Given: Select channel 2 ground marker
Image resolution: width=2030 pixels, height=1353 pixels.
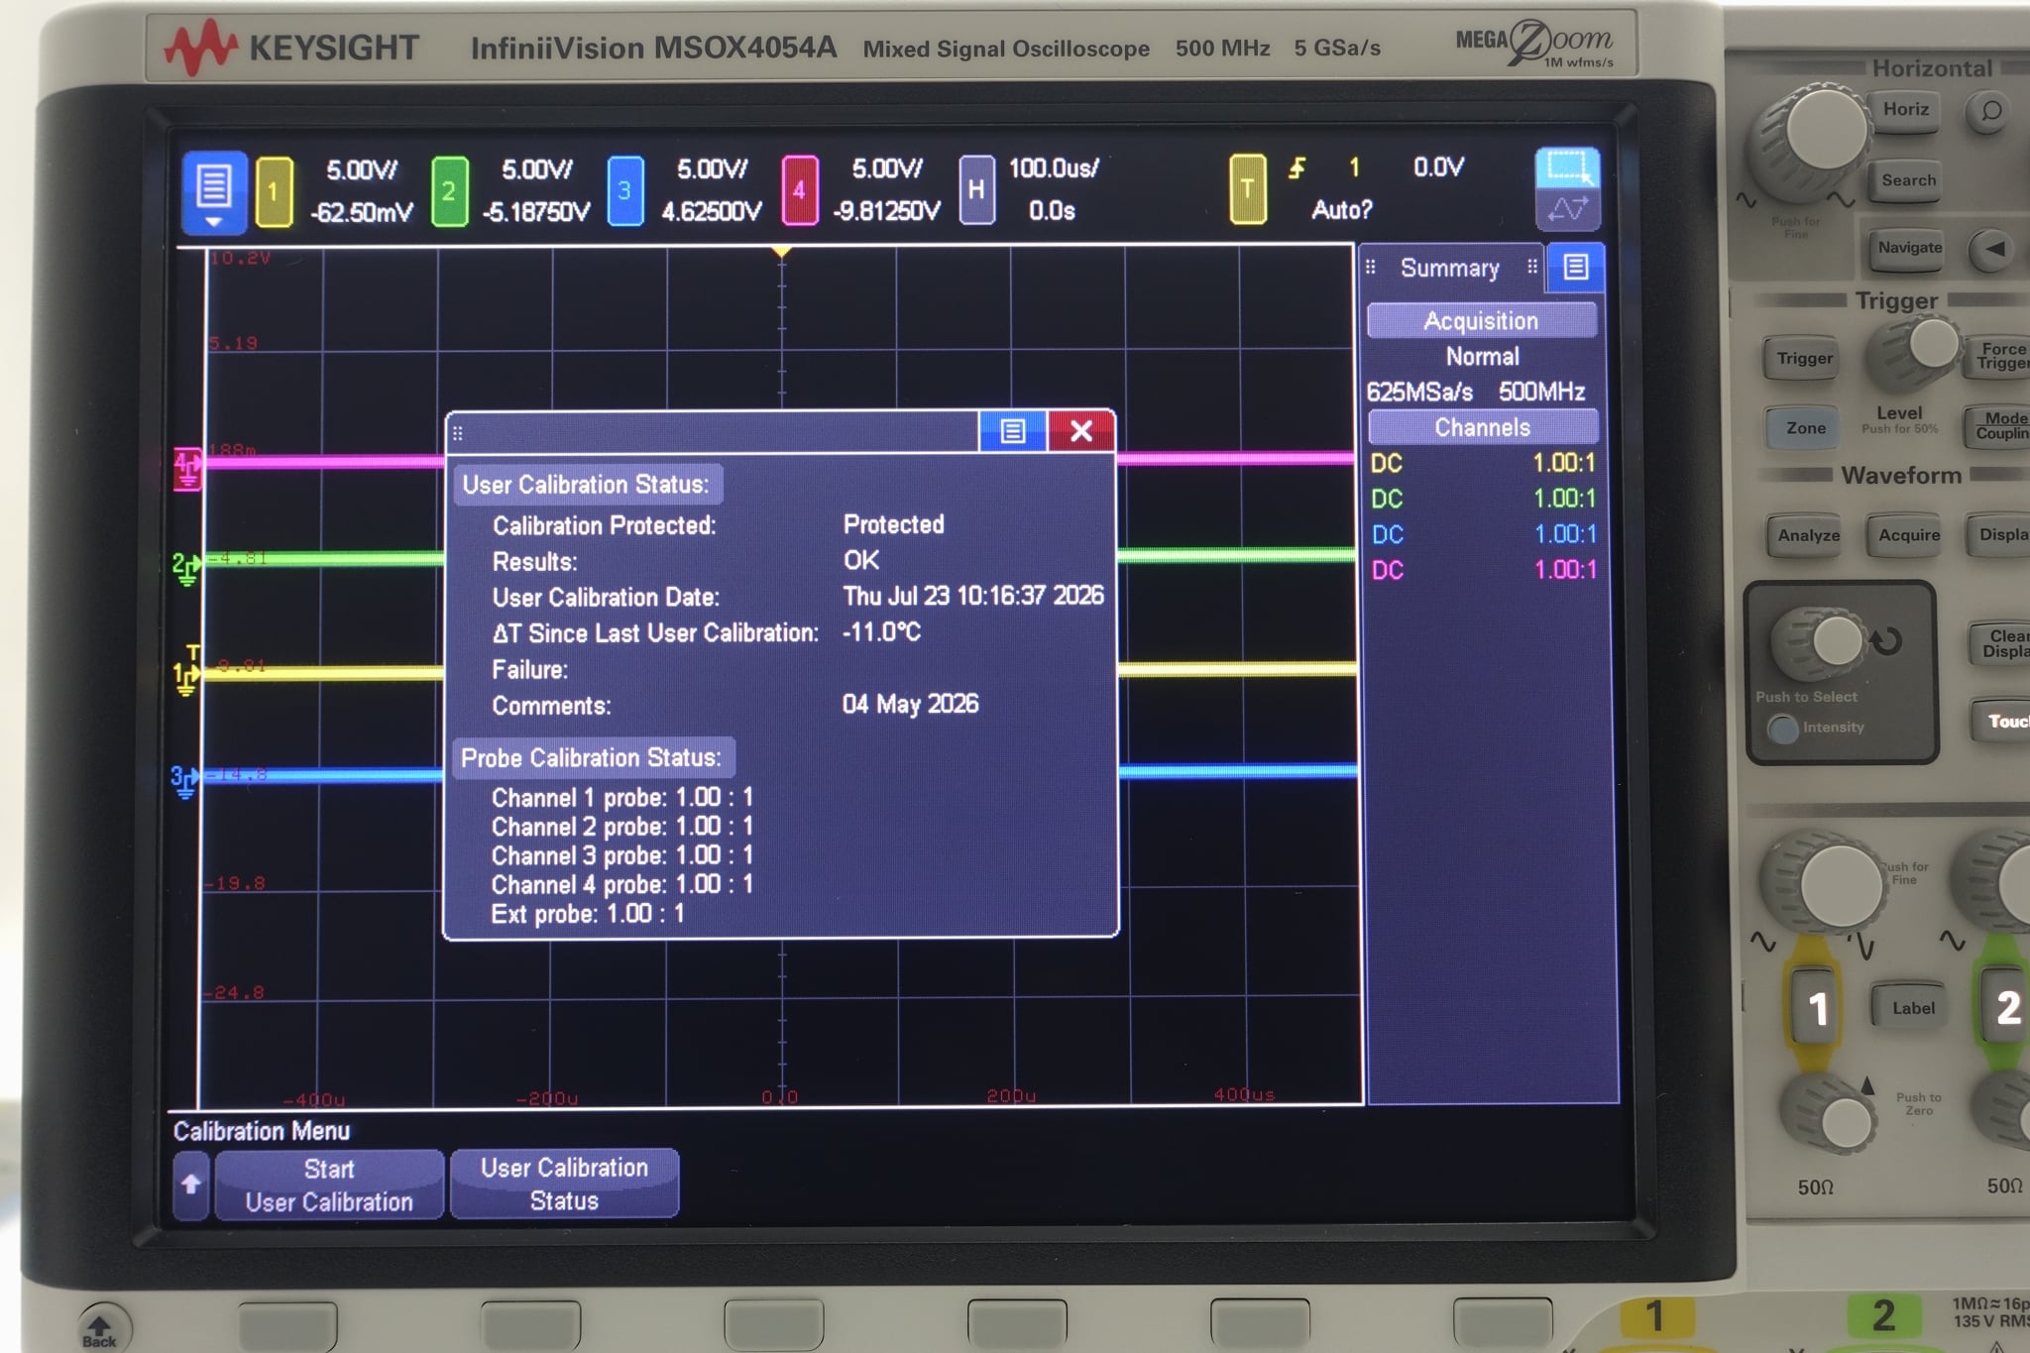Looking at the screenshot, I should 186,568.
